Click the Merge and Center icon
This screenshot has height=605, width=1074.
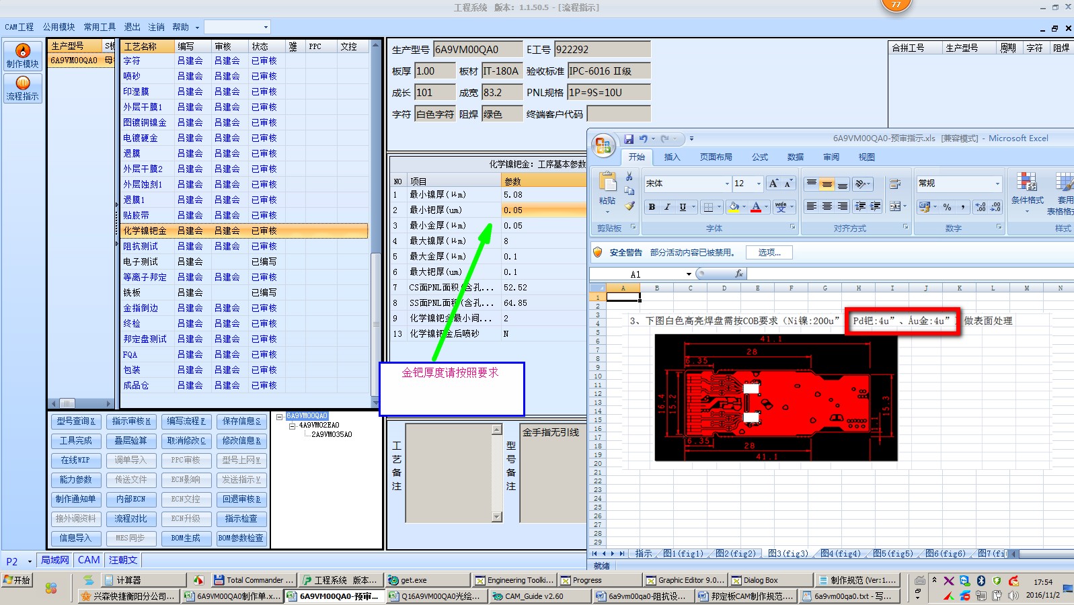[x=895, y=206]
